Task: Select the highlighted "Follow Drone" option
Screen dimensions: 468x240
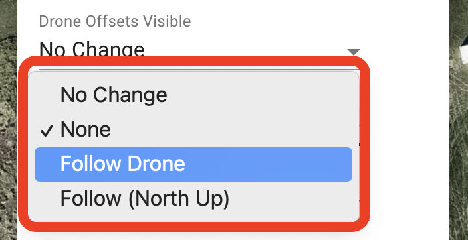Action: [193, 164]
